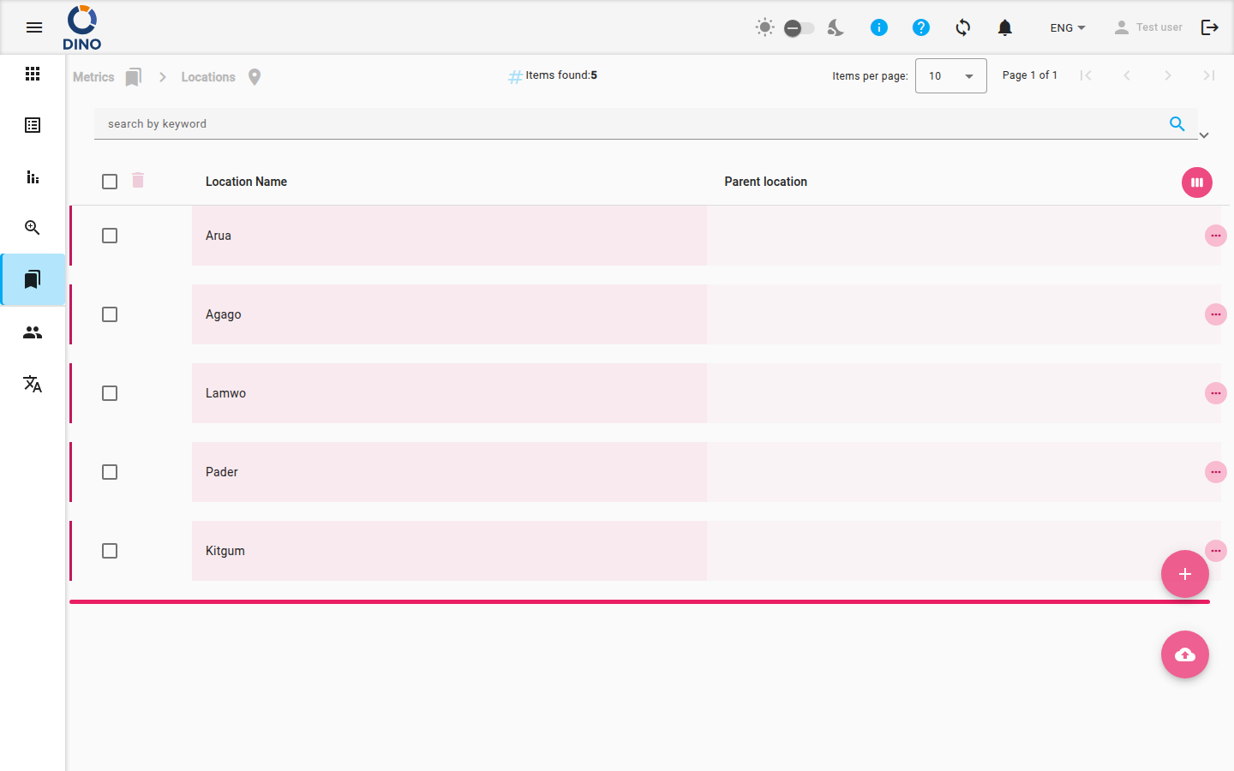This screenshot has width=1234, height=771.
Task: Go to previous page arrow
Action: [1127, 75]
